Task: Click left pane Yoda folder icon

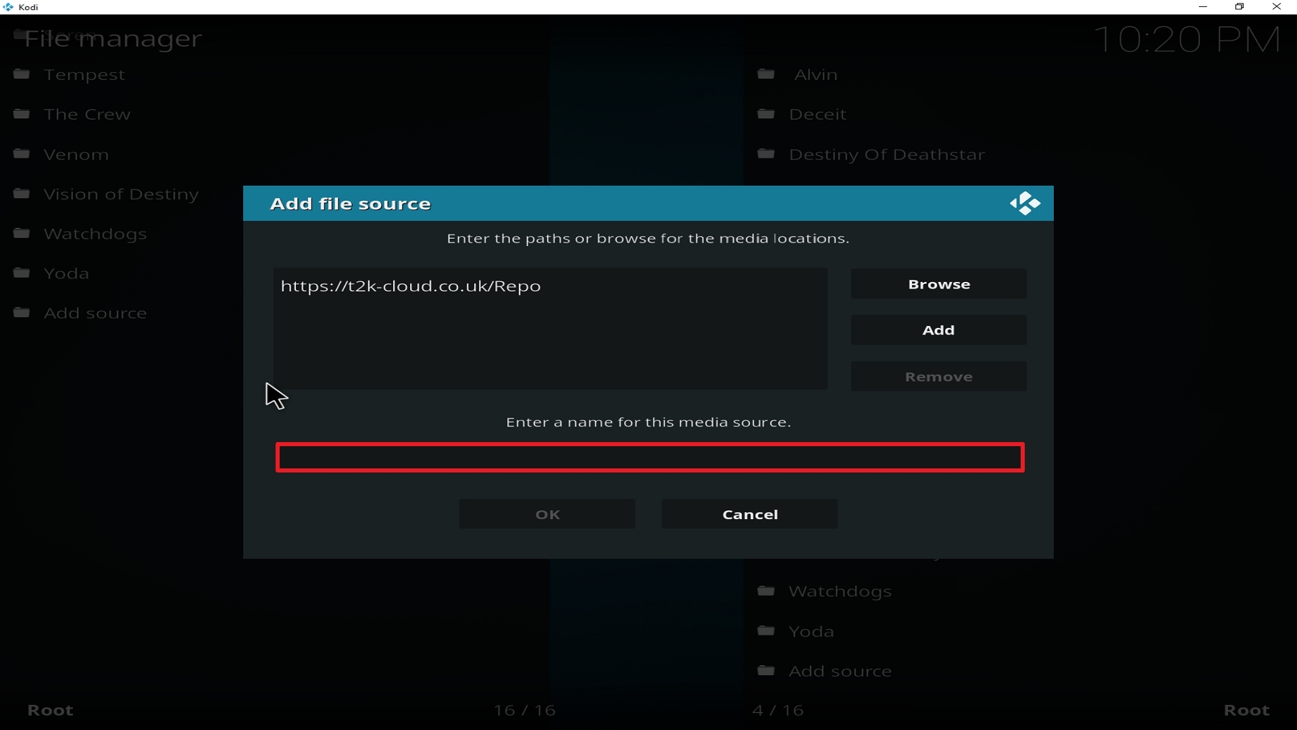Action: tap(22, 272)
